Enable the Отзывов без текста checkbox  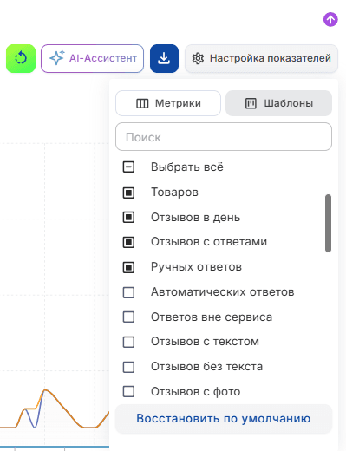[x=128, y=367]
